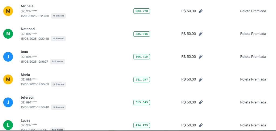Select the 494.473 badge in Lucas's row
The image size is (276, 131).
(x=142, y=125)
